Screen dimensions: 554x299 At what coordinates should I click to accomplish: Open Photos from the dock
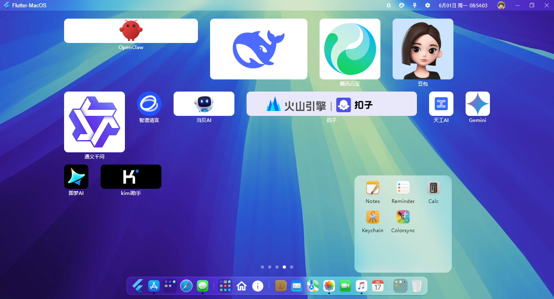pos(329,286)
